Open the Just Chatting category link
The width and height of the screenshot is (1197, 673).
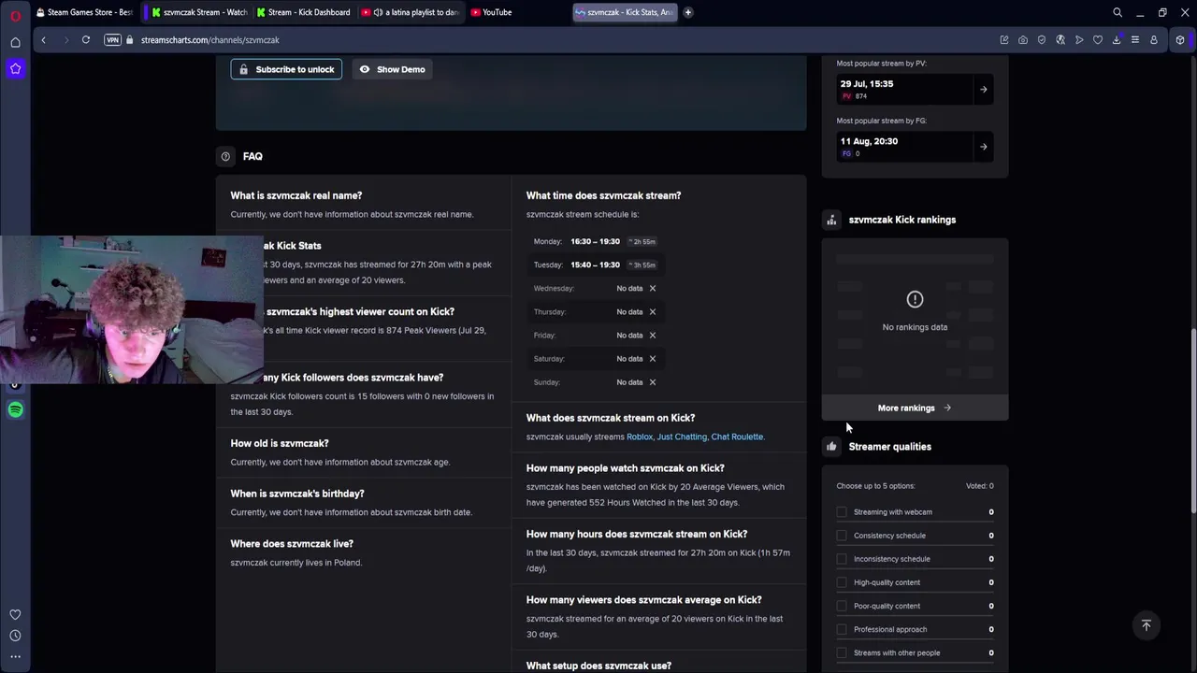(682, 437)
